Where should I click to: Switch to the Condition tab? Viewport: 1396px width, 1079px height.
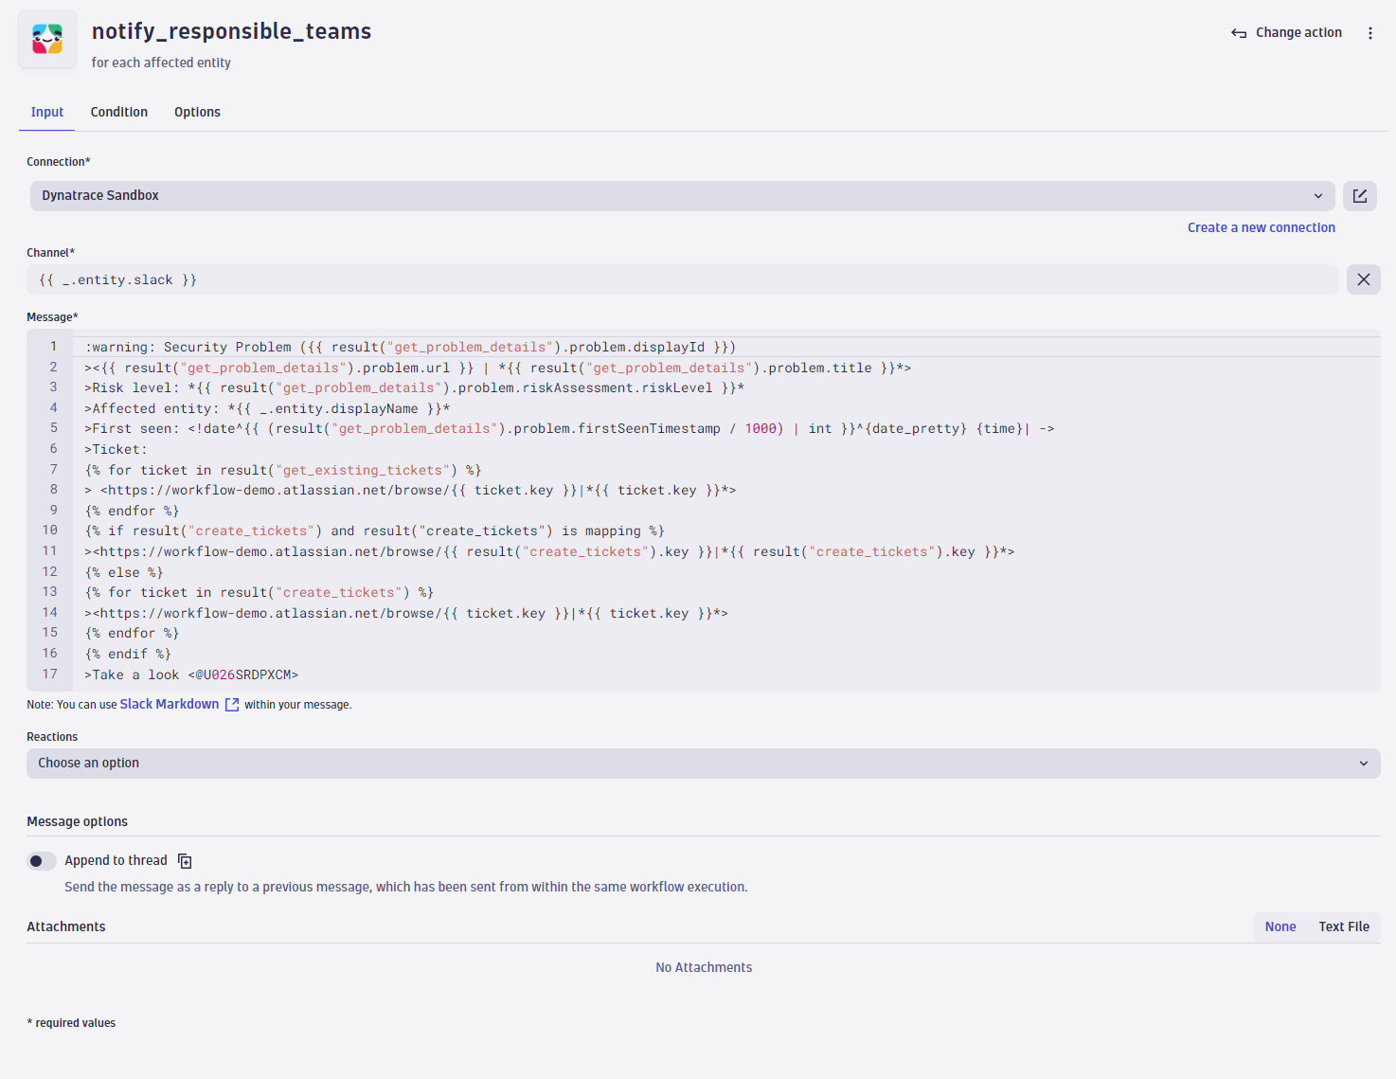119,112
